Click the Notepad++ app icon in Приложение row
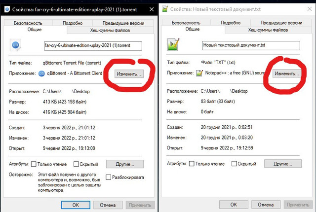Image resolution: width=316 pixels, height=212 pixels. [x=199, y=73]
